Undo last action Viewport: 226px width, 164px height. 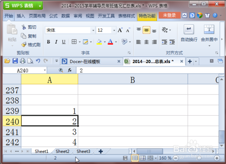38,61
